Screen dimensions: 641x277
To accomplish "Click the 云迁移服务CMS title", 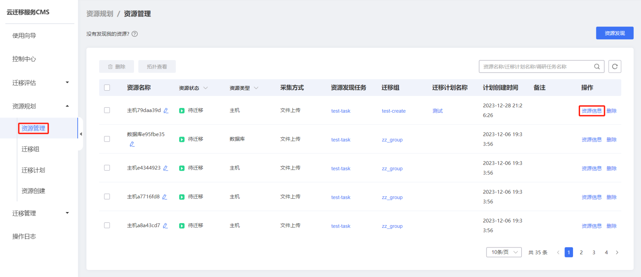I will 28,12.
